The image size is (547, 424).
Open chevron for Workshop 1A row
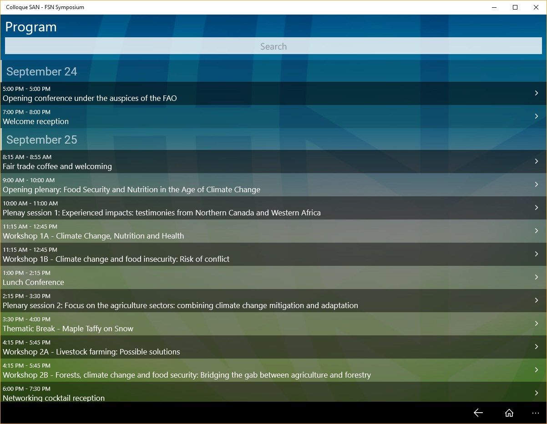click(x=537, y=231)
